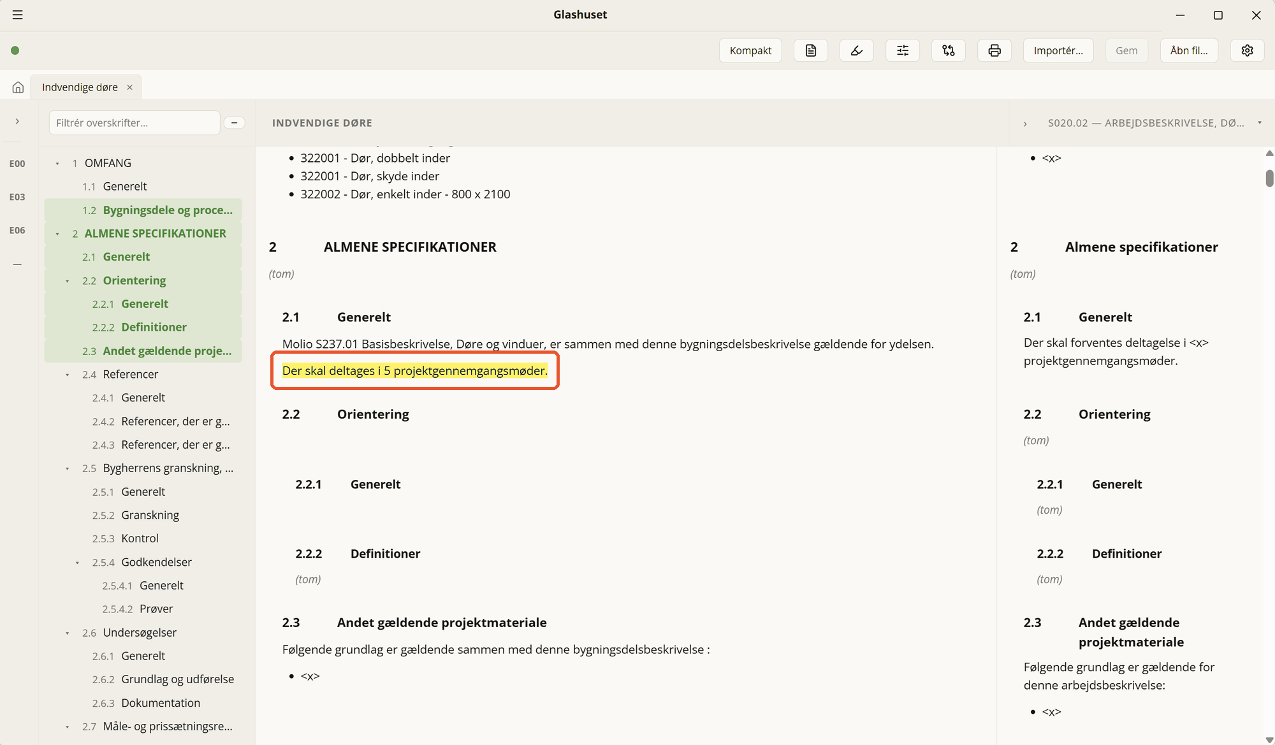Viewport: 1275px width, 745px height.
Task: Select E03 in the side rail
Action: click(x=17, y=197)
